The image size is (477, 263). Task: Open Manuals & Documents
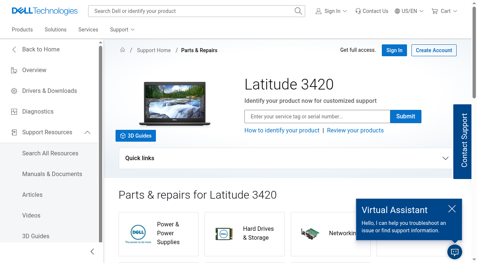point(52,174)
